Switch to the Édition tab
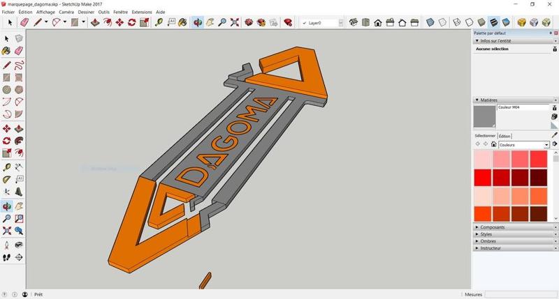This screenshot has width=559, height=299. click(x=504, y=136)
